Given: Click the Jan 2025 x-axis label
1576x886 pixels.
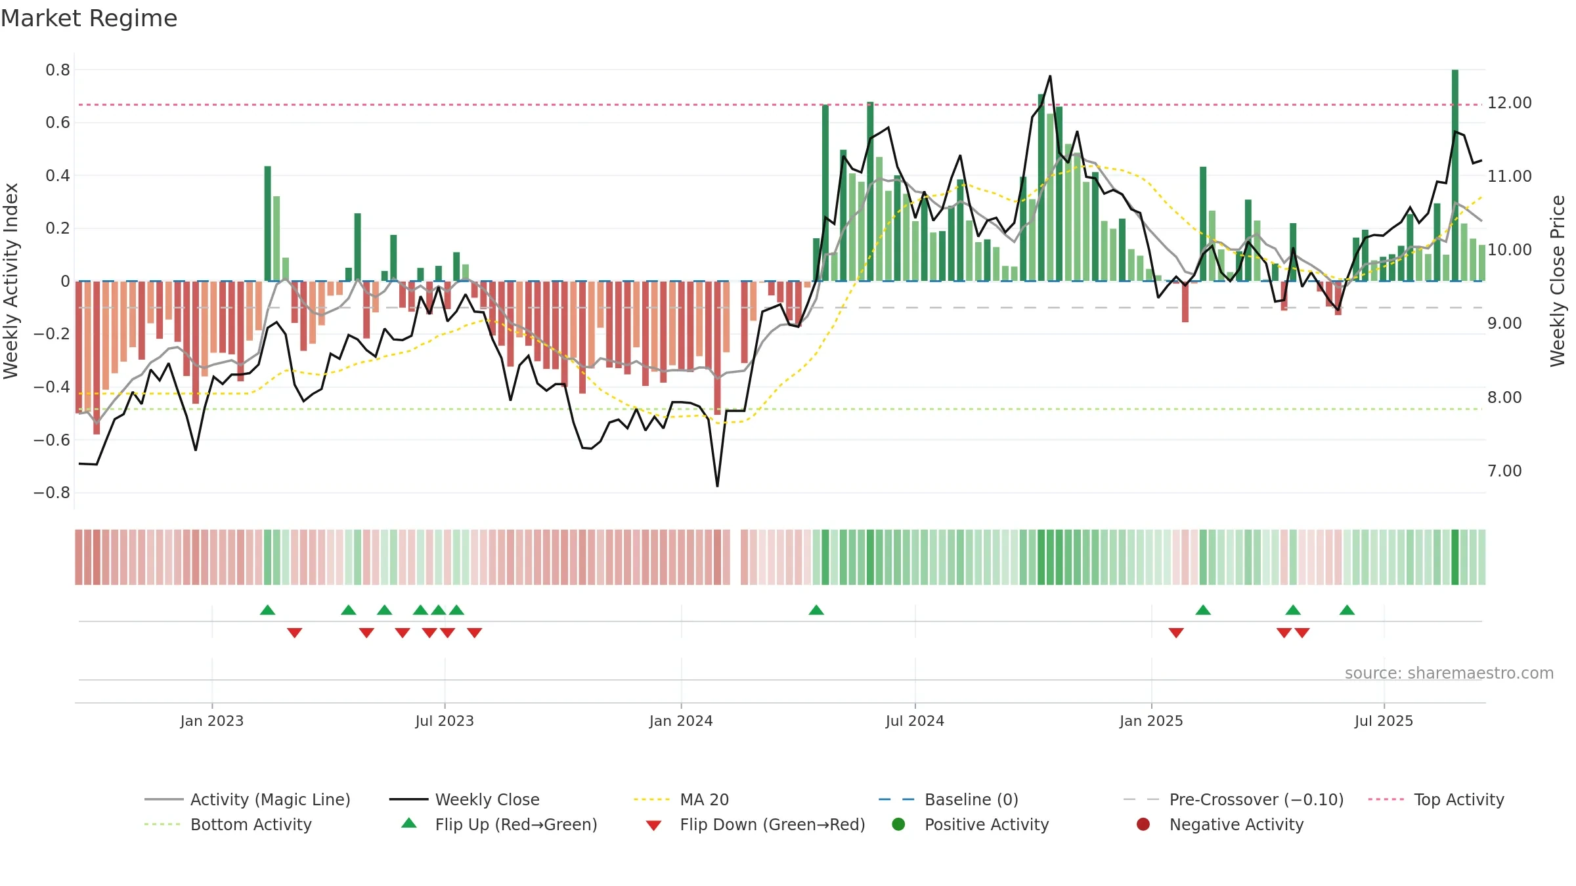Looking at the screenshot, I should coord(1151,721).
